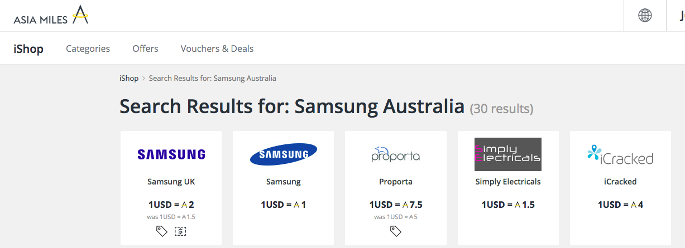This screenshot has width=685, height=248.
Task: Open the Samsung UK logo thumbnail
Action: [x=171, y=154]
